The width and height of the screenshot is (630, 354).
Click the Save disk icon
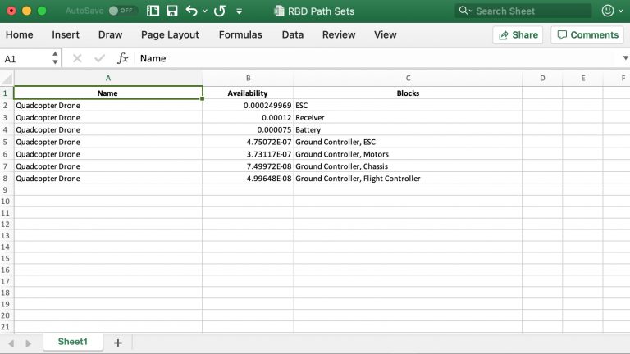click(x=172, y=11)
